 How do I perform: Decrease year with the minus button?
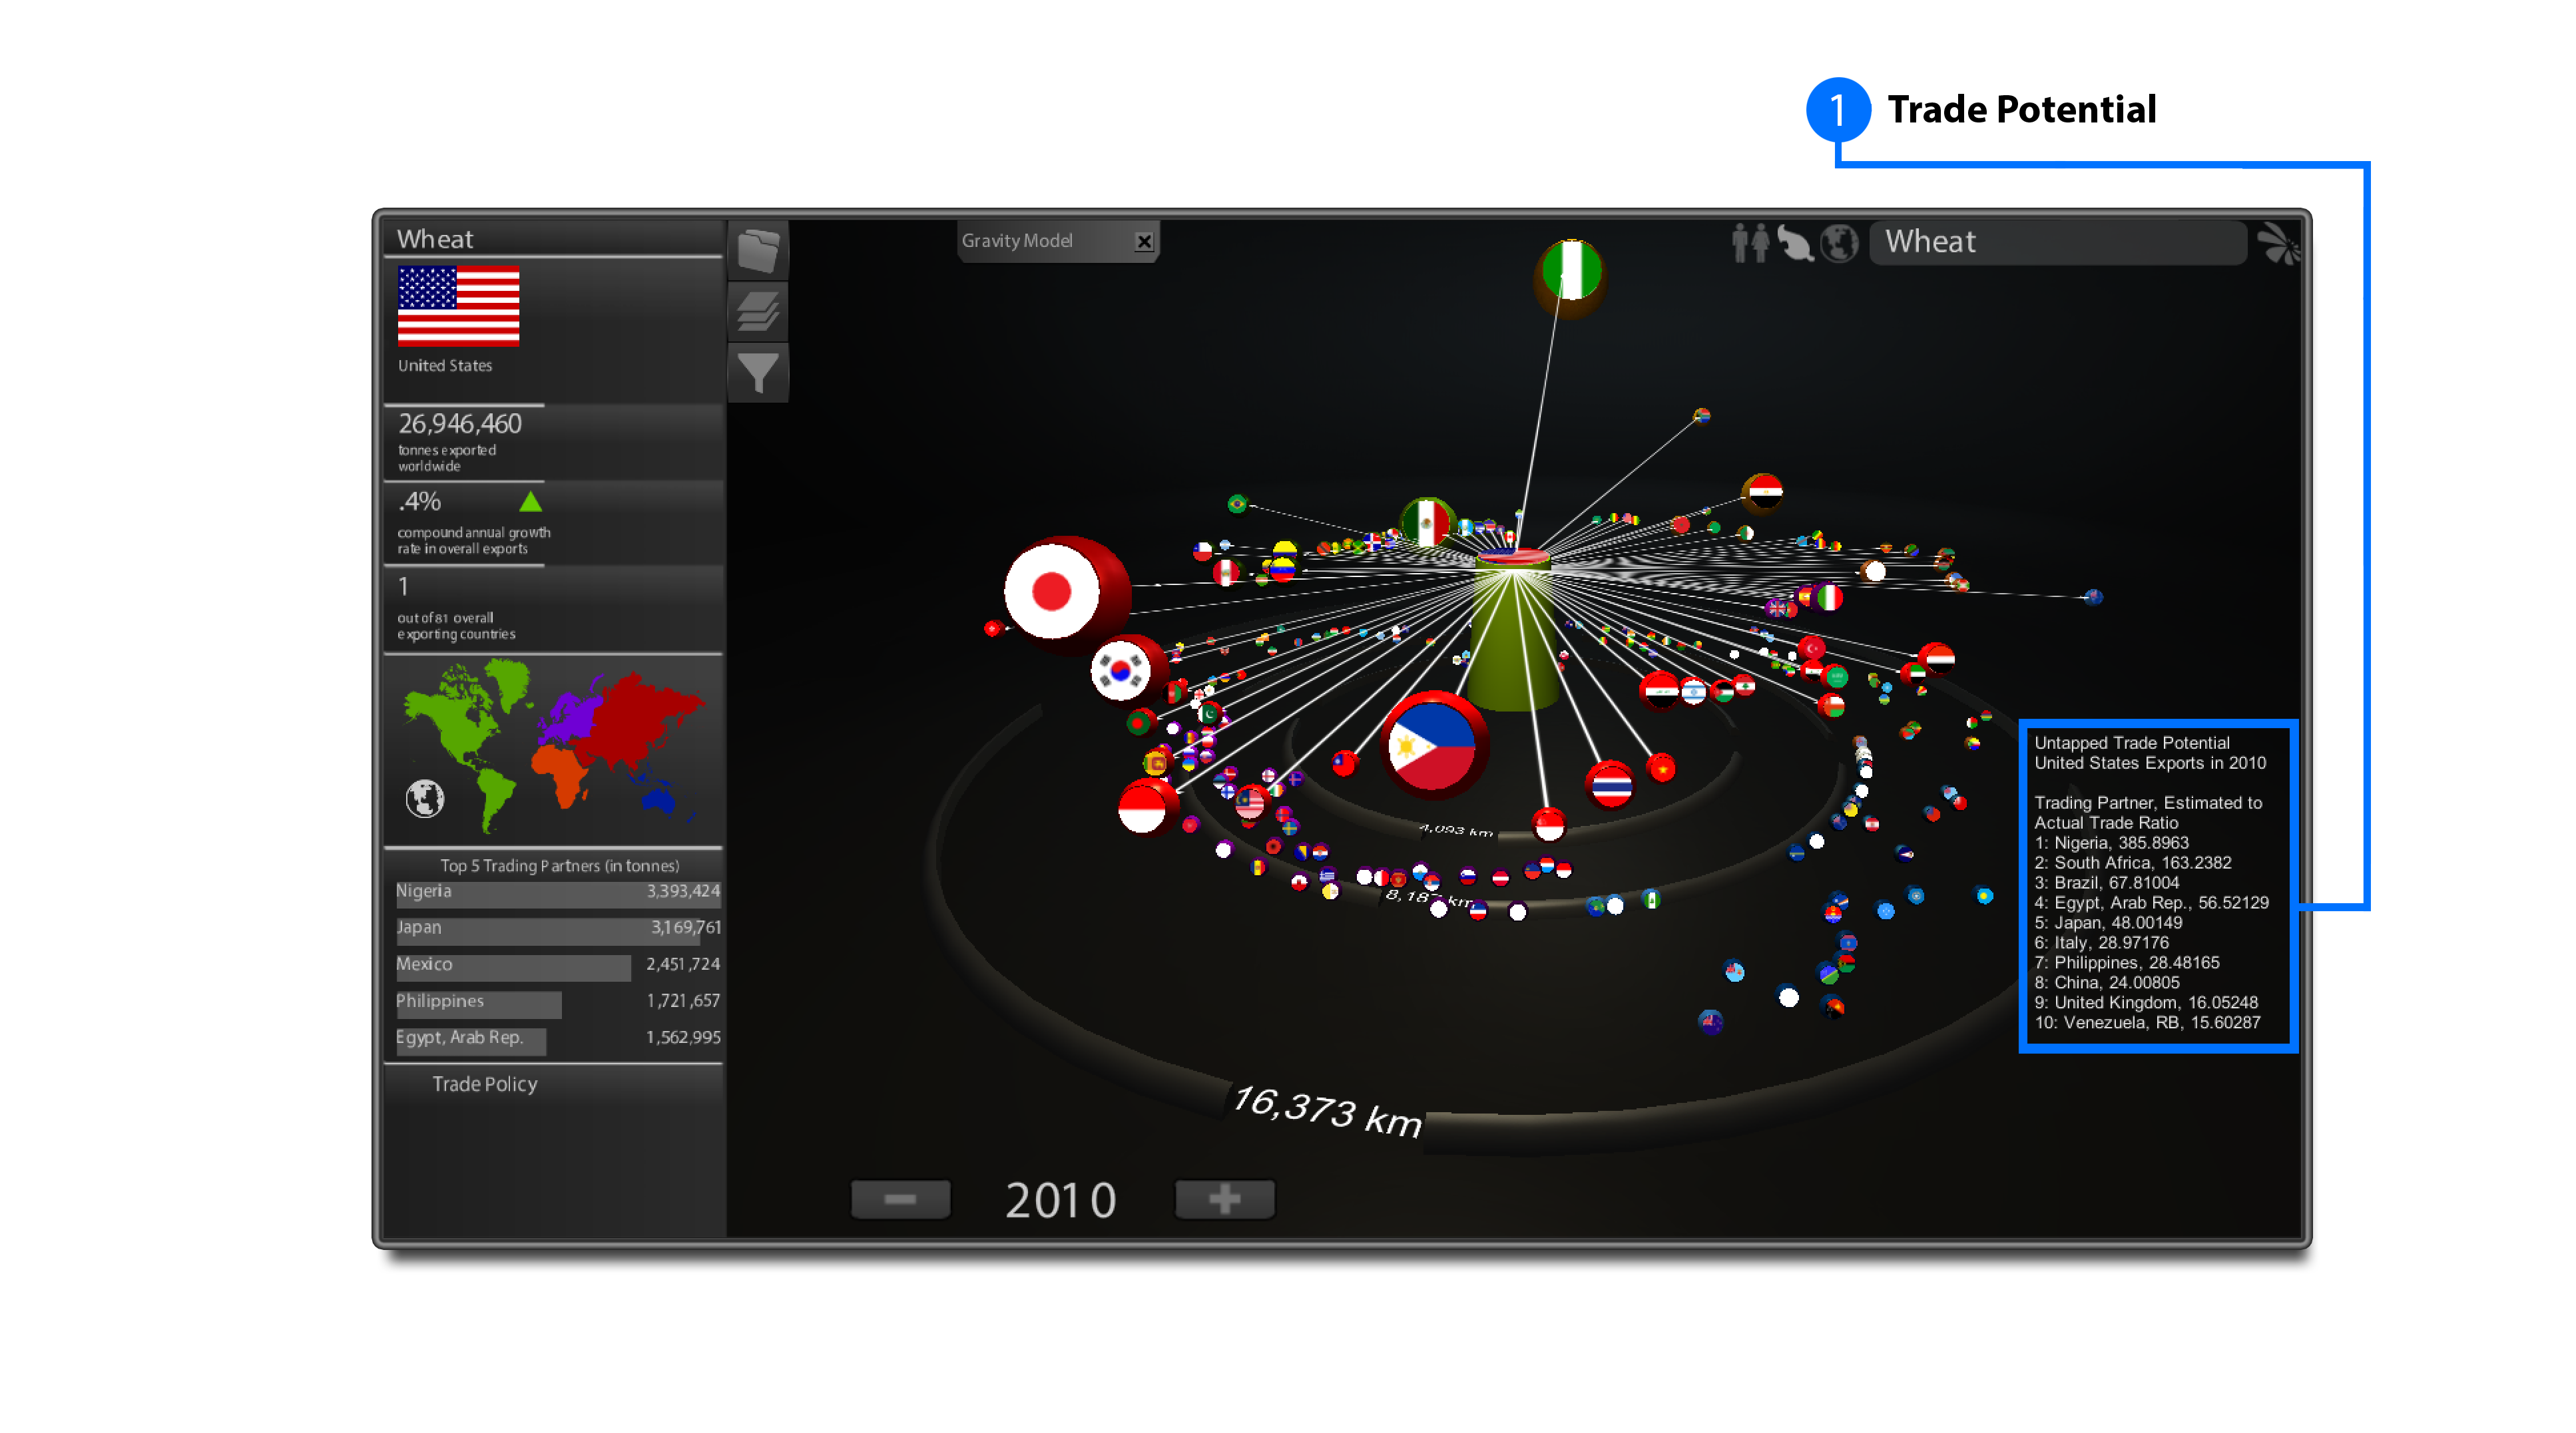(900, 1198)
